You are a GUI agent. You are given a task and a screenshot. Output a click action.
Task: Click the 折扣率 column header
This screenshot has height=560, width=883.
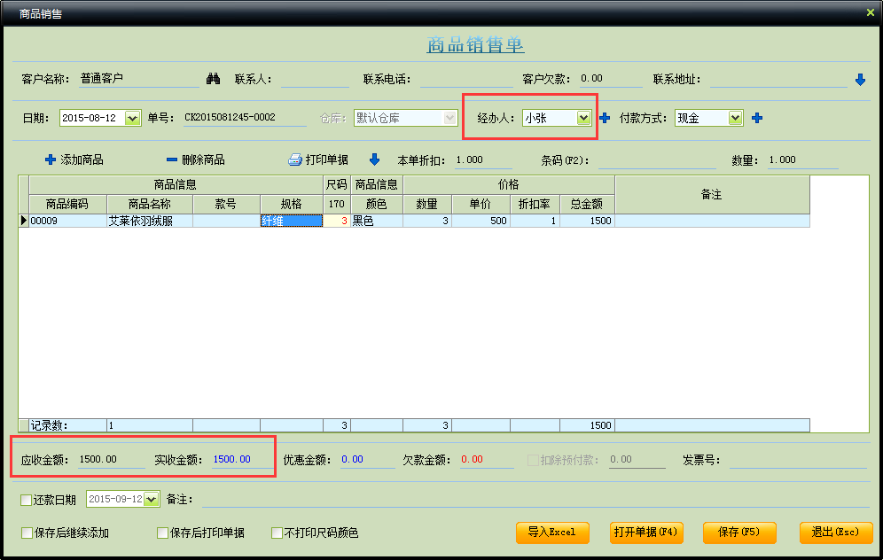tap(535, 204)
